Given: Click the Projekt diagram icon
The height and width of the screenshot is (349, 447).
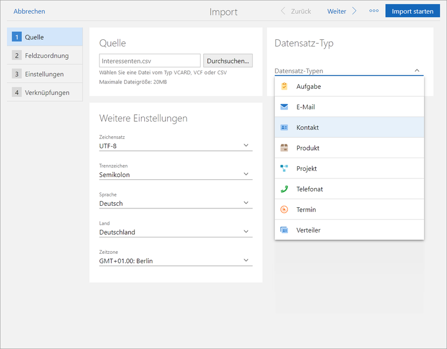Looking at the screenshot, I should click(x=284, y=168).
